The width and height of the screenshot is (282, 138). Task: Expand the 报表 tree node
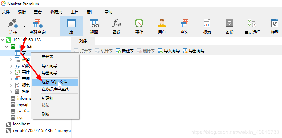11,85
